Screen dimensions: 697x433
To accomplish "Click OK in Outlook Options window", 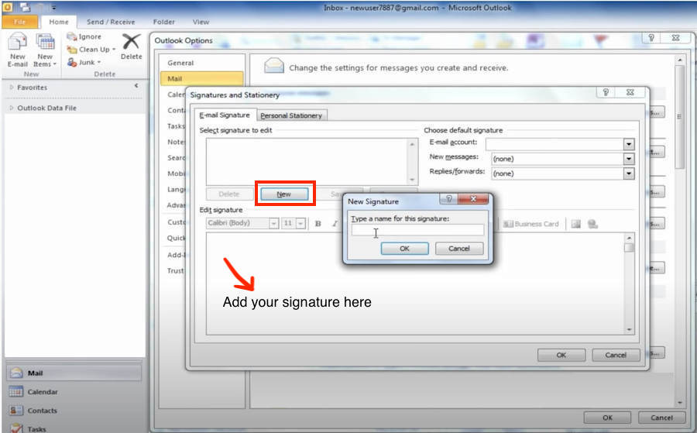I will pos(608,418).
